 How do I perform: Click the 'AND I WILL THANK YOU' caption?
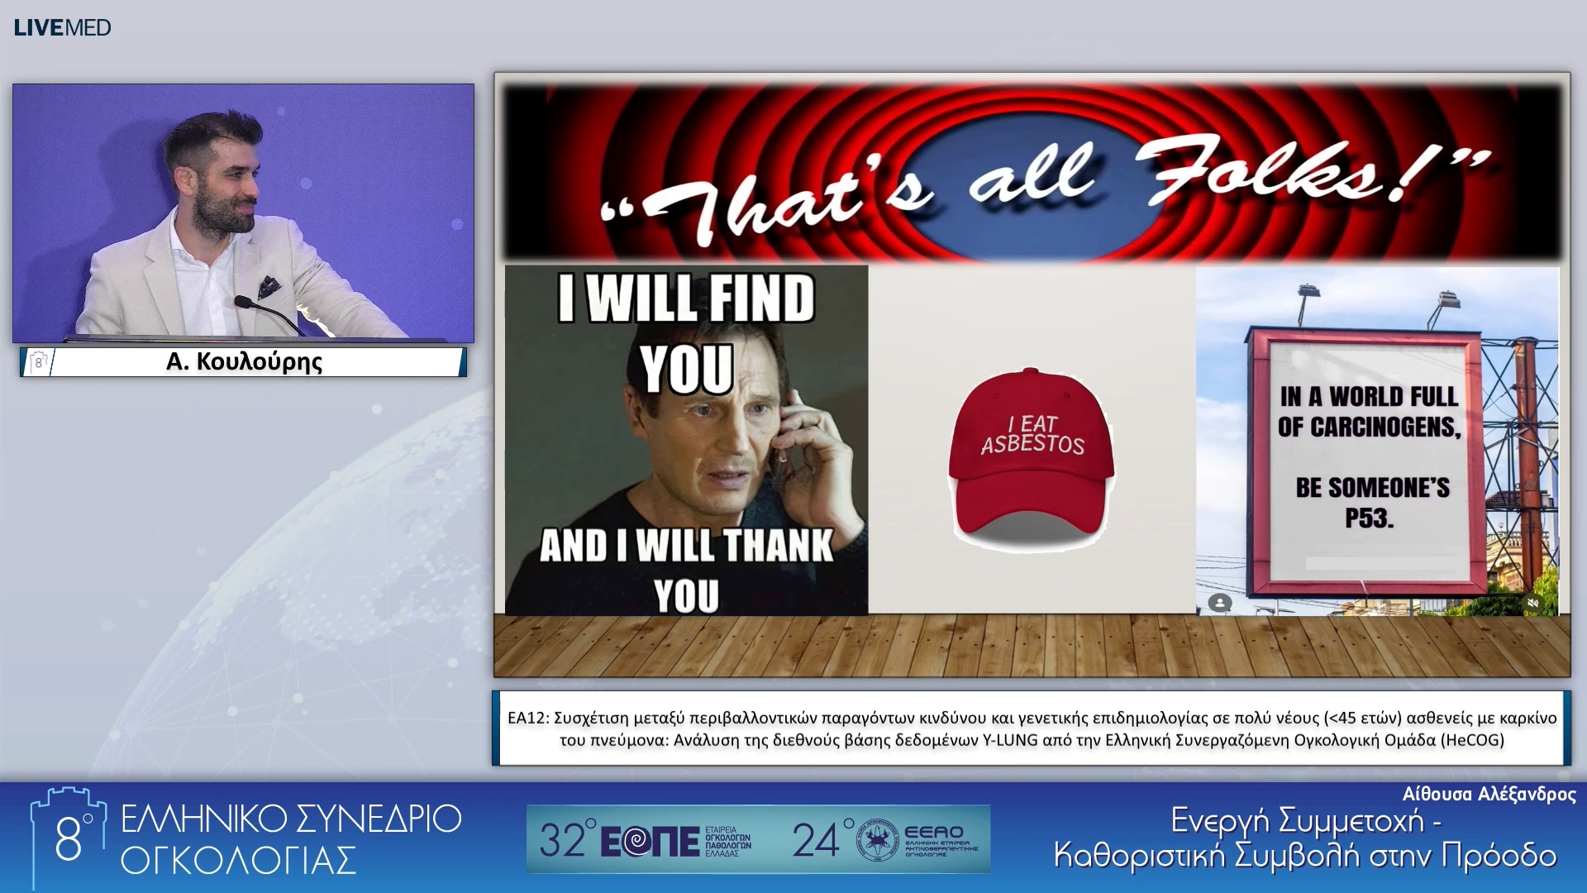(686, 571)
